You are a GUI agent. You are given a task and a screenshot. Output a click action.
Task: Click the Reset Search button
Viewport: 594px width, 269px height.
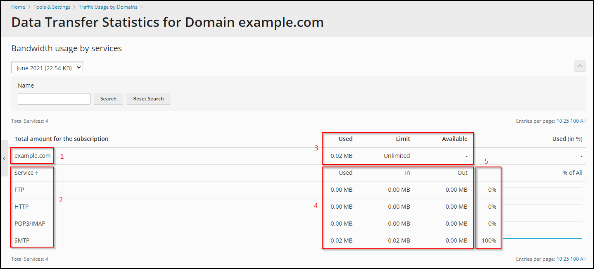148,99
